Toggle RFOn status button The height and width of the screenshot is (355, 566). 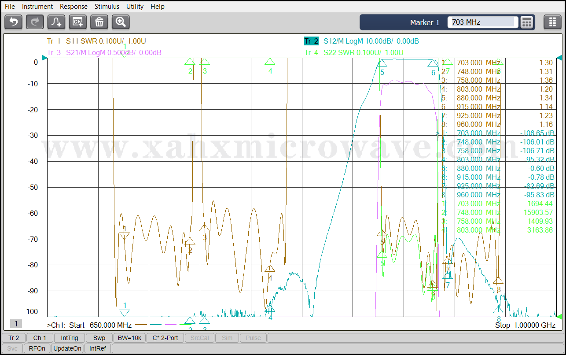(37, 348)
